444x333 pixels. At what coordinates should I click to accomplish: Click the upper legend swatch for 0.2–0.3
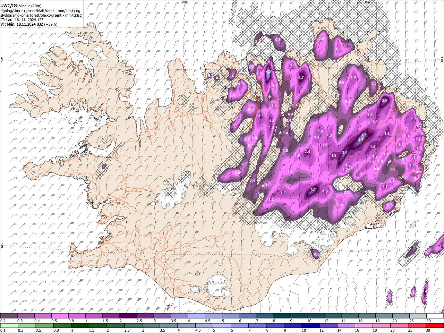(x=9, y=316)
